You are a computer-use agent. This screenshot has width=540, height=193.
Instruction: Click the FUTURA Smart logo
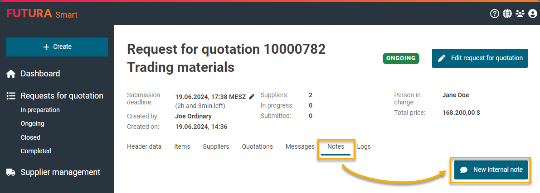click(x=42, y=14)
